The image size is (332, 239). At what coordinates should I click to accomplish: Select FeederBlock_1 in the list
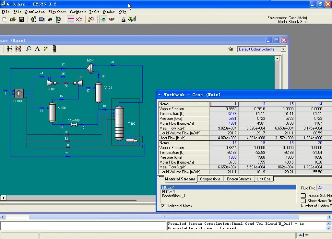coord(228,196)
